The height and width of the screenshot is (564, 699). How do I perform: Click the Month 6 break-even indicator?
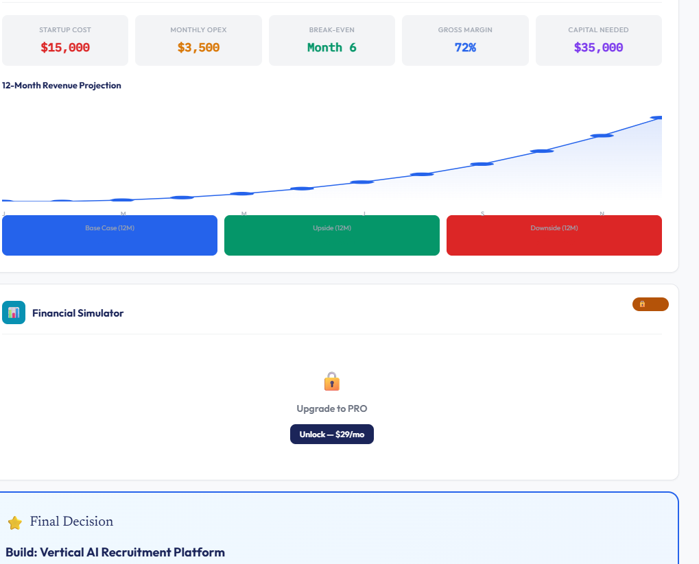(x=331, y=47)
